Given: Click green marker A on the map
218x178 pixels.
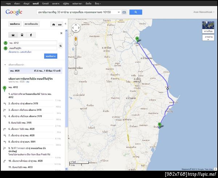Looking at the screenshot, I should pyautogui.click(x=137, y=39).
